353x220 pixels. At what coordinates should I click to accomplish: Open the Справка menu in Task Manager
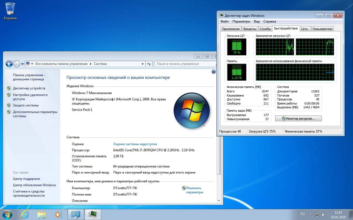click(270, 21)
